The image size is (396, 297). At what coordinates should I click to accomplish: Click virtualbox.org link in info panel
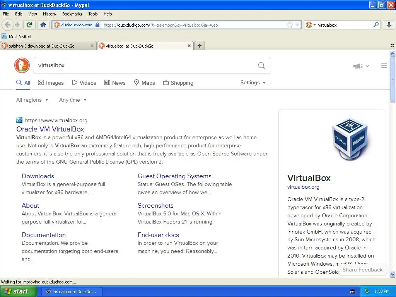[303, 187]
